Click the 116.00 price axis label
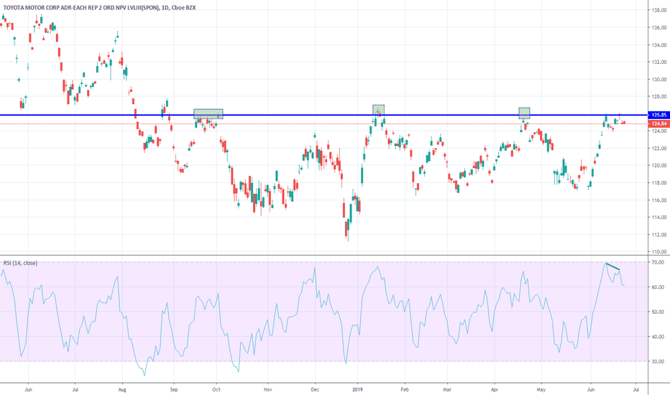 click(659, 200)
